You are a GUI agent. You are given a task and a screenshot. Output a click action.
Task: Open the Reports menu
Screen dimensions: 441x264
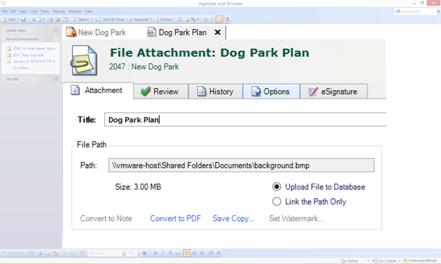point(59,11)
